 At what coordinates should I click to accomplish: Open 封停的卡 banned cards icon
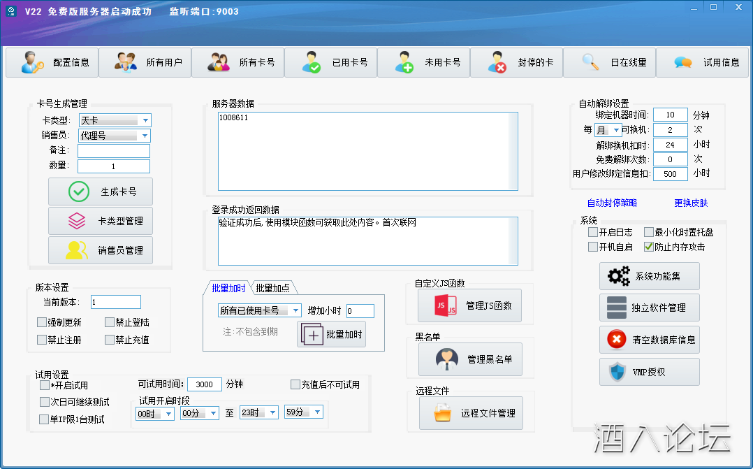coord(497,63)
